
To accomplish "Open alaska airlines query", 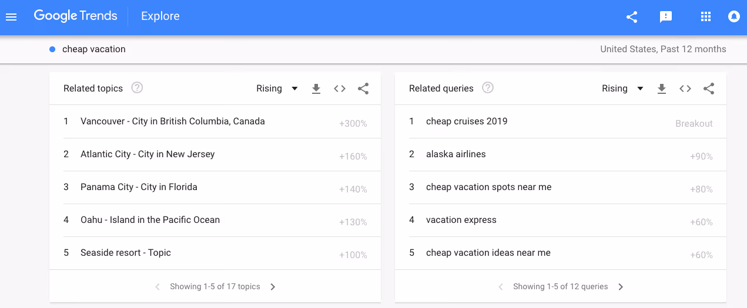I will pos(561,154).
